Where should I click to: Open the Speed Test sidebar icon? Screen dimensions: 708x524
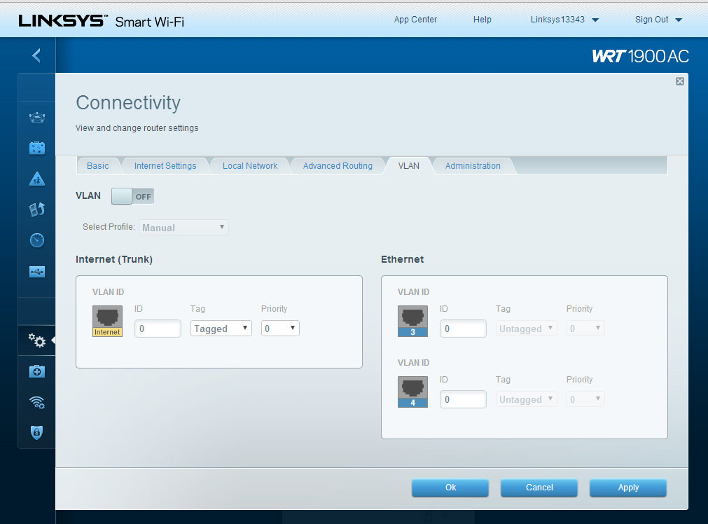click(x=37, y=240)
